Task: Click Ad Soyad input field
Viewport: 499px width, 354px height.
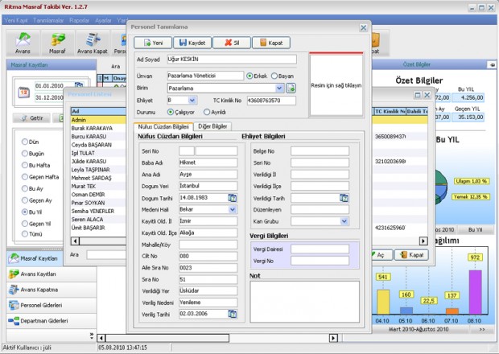Action: 232,60
